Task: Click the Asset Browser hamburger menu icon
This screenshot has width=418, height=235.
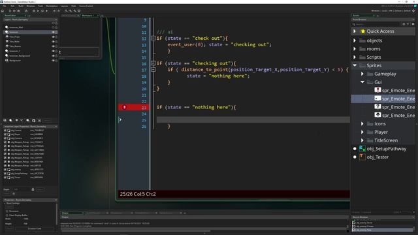Action: (413, 24)
